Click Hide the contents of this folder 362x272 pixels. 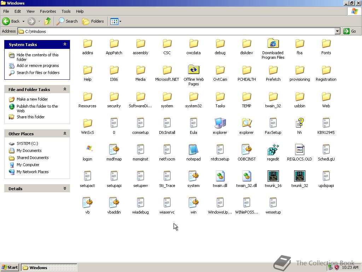pos(37,57)
